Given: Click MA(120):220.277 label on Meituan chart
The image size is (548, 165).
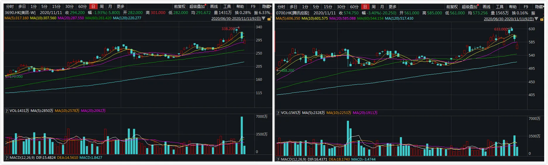Looking at the screenshot, I should click(x=127, y=18).
